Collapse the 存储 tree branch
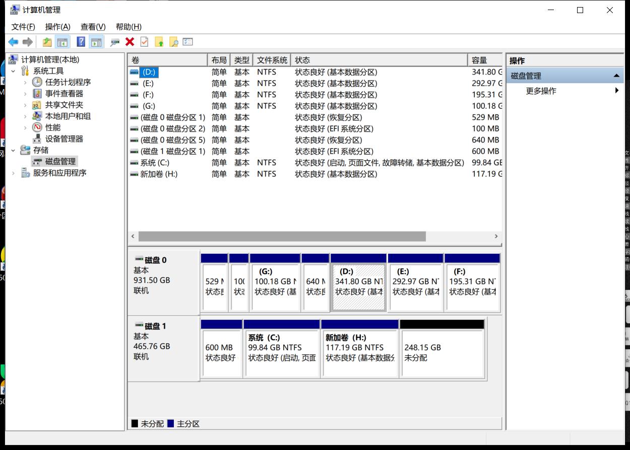The width and height of the screenshot is (630, 450). pos(14,150)
